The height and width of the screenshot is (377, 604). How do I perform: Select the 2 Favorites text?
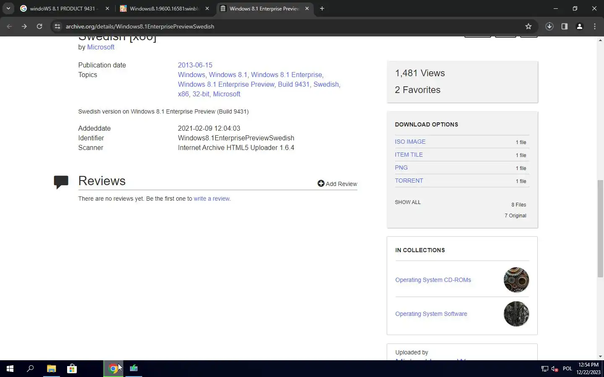click(x=417, y=90)
